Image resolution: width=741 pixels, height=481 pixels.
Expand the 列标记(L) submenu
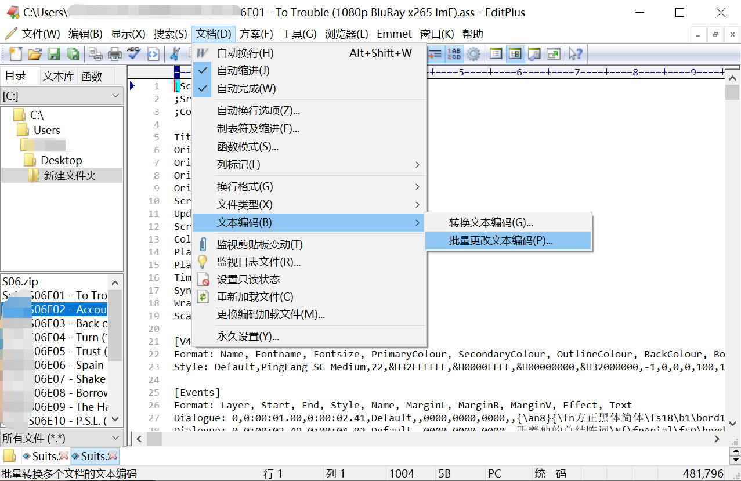[310, 165]
